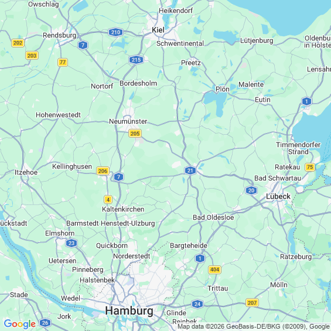Click the yellow 75 shield near Ratekau

(310, 167)
